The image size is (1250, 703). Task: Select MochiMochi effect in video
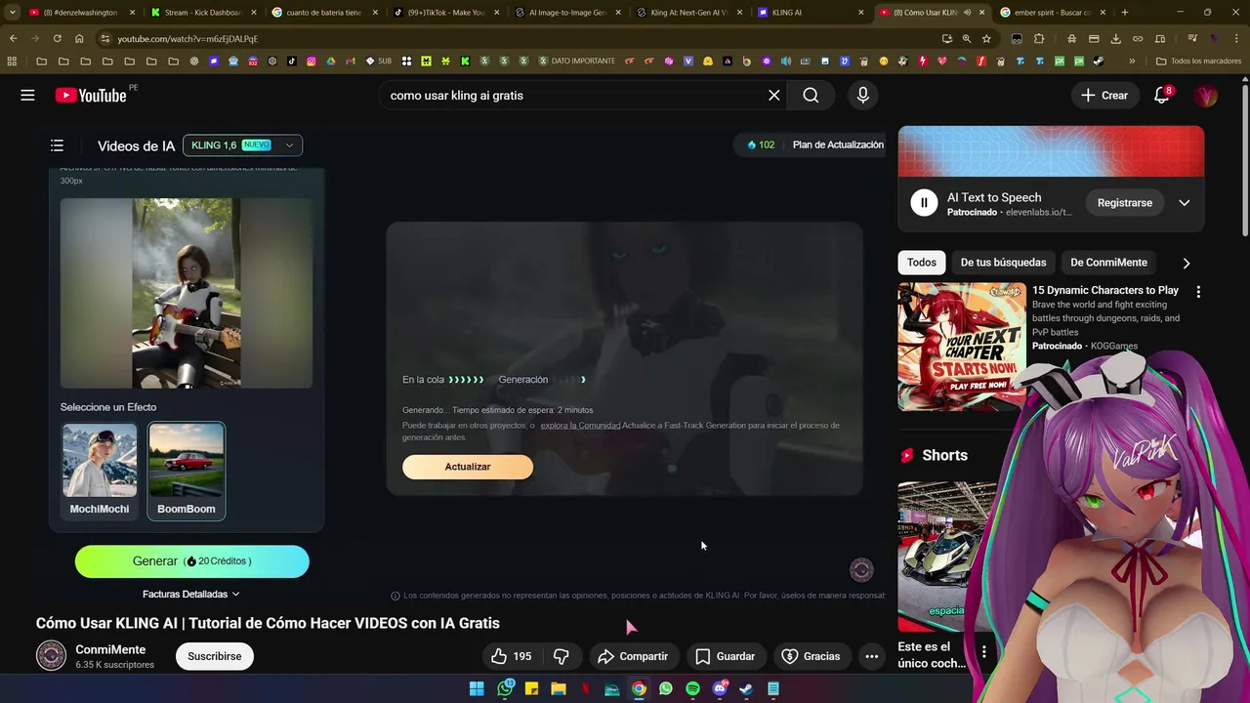pos(100,470)
